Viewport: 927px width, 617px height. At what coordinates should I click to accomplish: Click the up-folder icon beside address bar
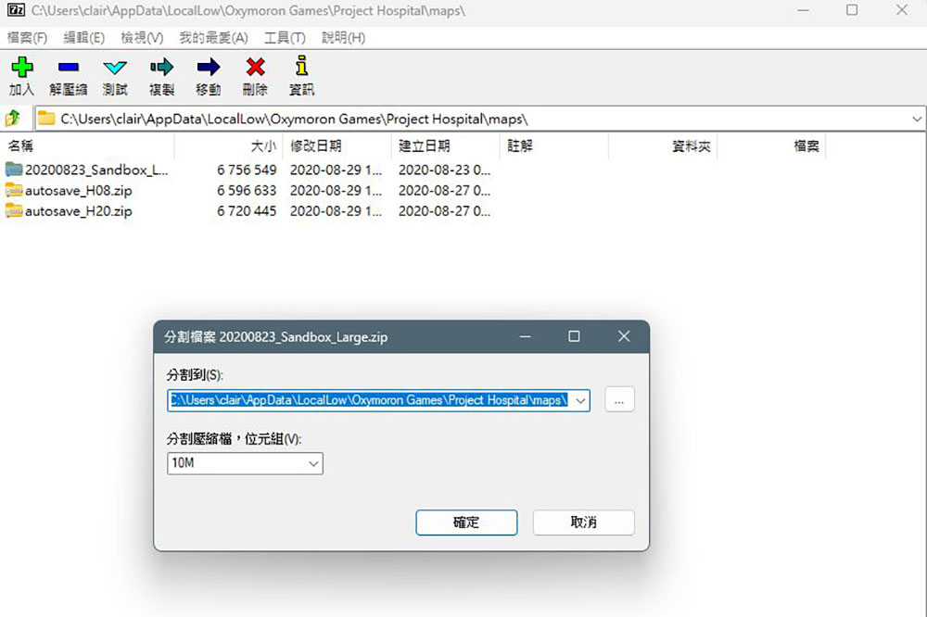pyautogui.click(x=13, y=119)
